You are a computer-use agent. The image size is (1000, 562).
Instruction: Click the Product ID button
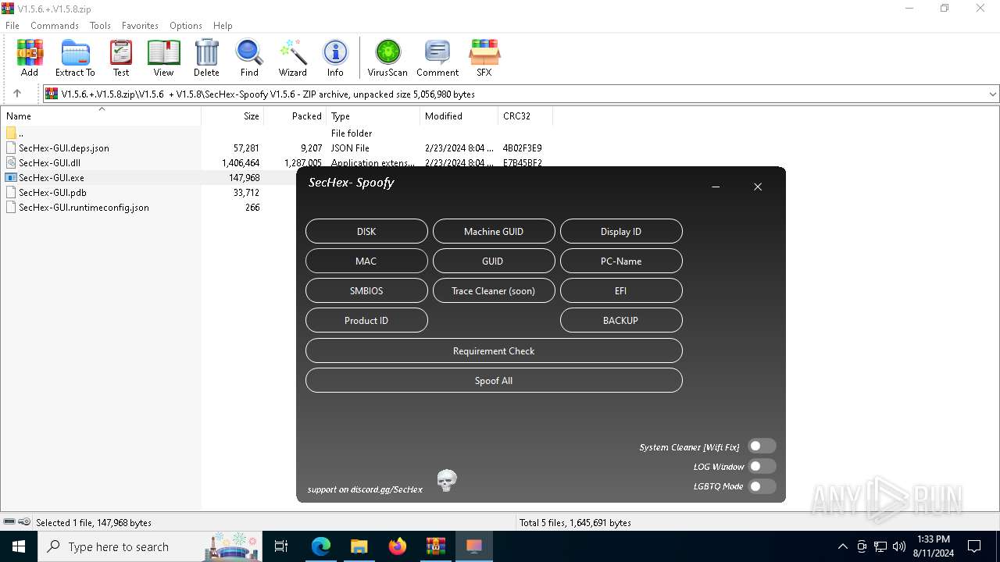[366, 320]
